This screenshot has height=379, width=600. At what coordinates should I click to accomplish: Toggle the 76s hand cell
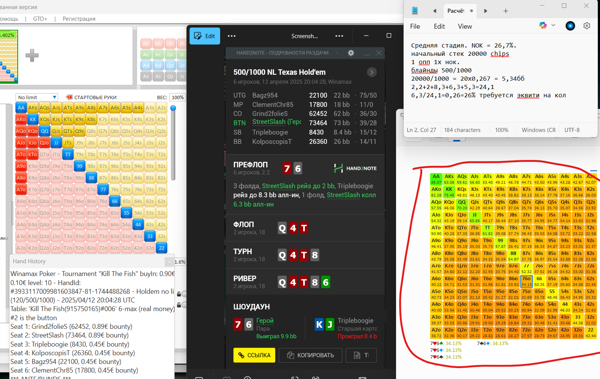click(115, 190)
